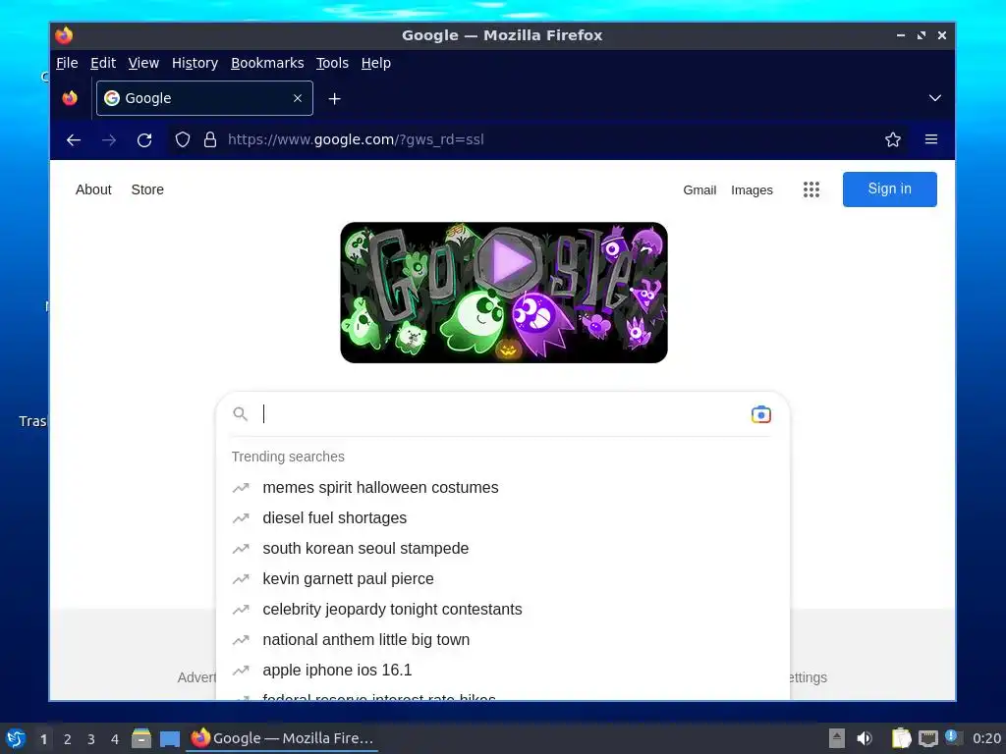Select suggestion apple iphone ios 16.1
The width and height of the screenshot is (1006, 754).
pyautogui.click(x=502, y=670)
